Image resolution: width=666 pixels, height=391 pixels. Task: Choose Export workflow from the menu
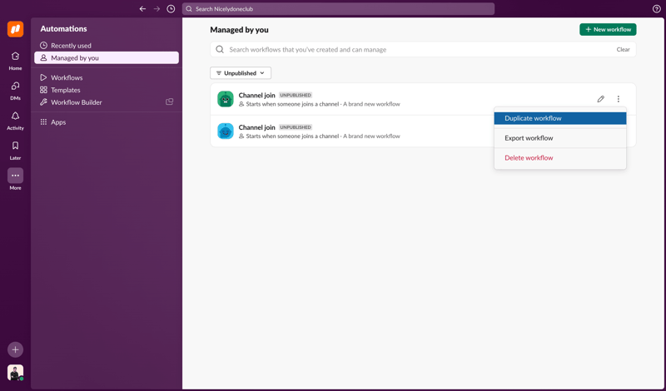pyautogui.click(x=560, y=138)
